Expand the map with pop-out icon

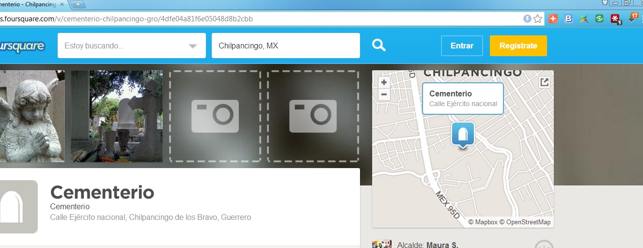(545, 82)
